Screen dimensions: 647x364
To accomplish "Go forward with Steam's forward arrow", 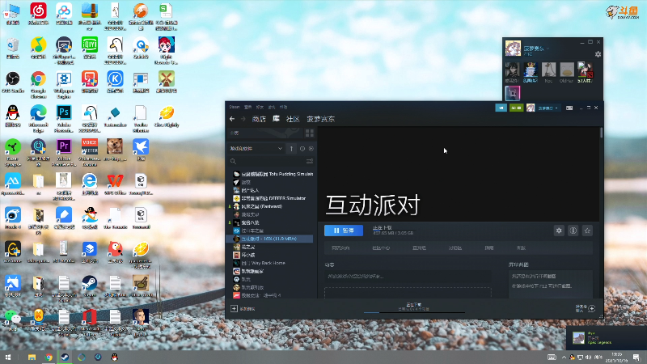I will click(x=243, y=119).
